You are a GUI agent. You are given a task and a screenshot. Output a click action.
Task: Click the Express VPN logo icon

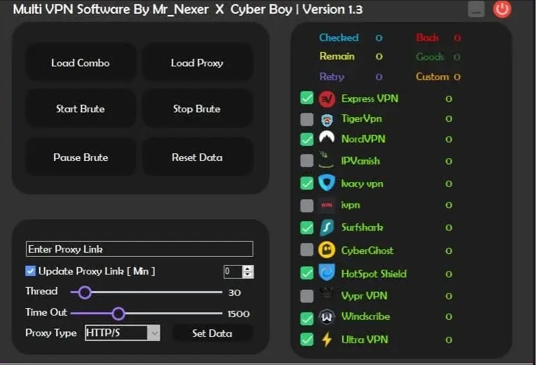coord(327,99)
